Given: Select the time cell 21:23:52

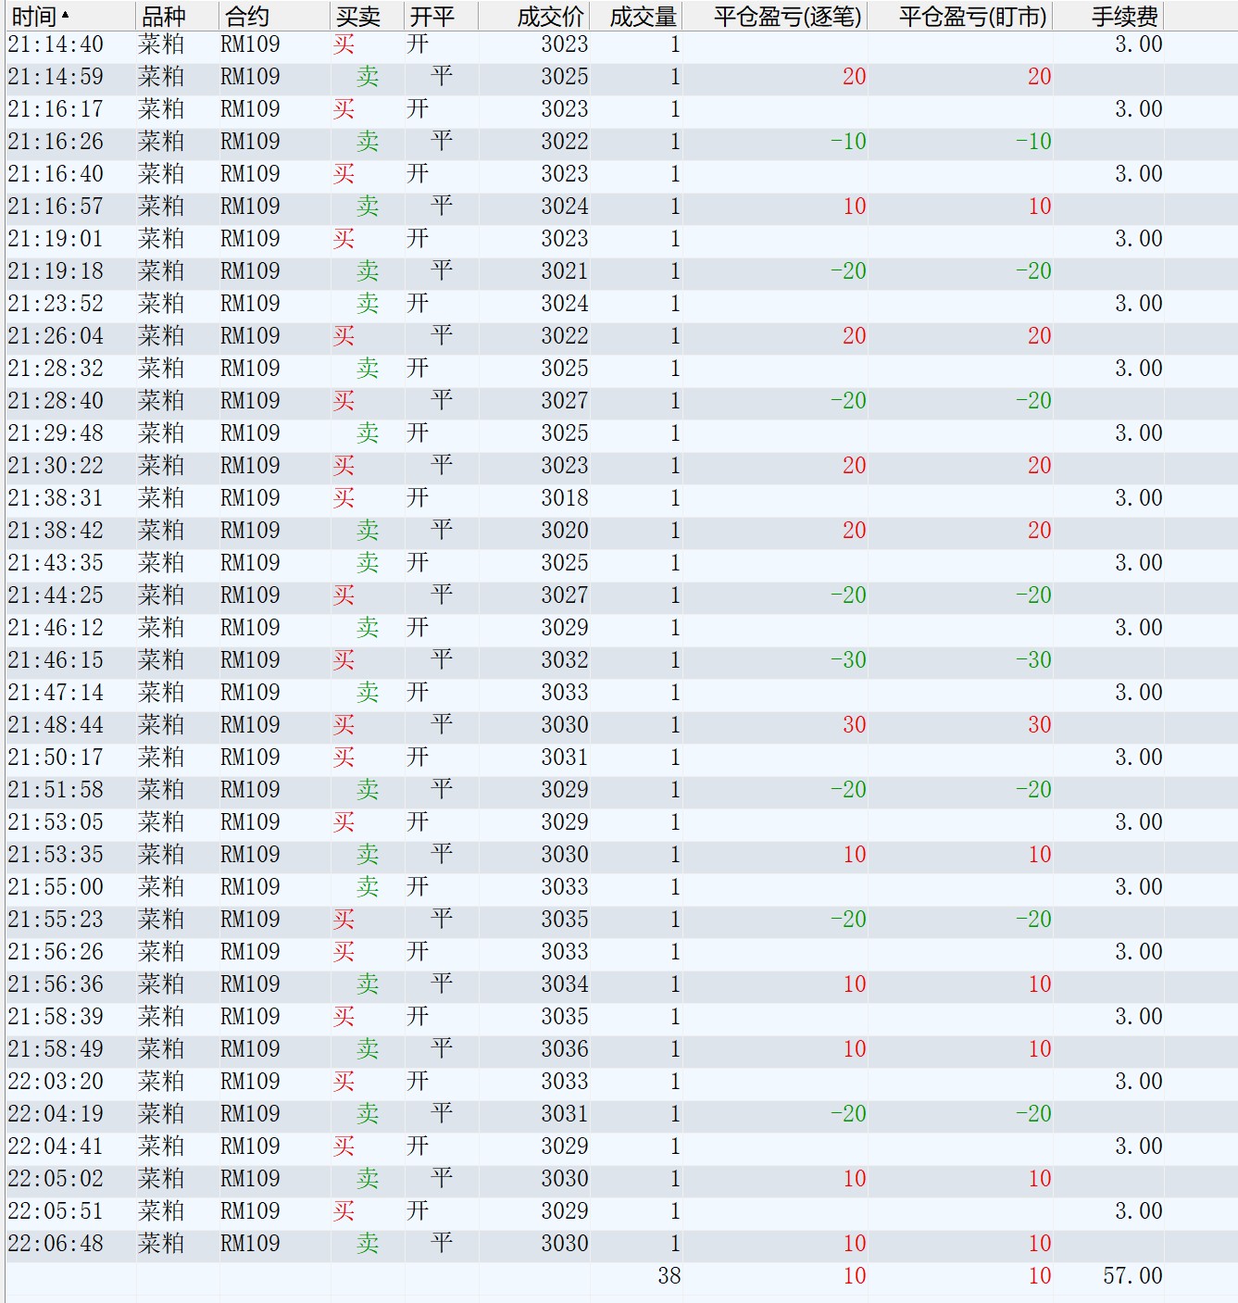Looking at the screenshot, I should click(56, 304).
